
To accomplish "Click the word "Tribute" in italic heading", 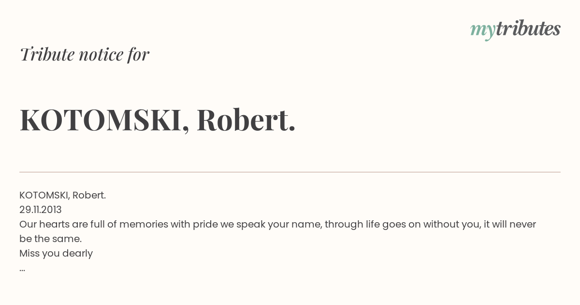I will click(47, 54).
